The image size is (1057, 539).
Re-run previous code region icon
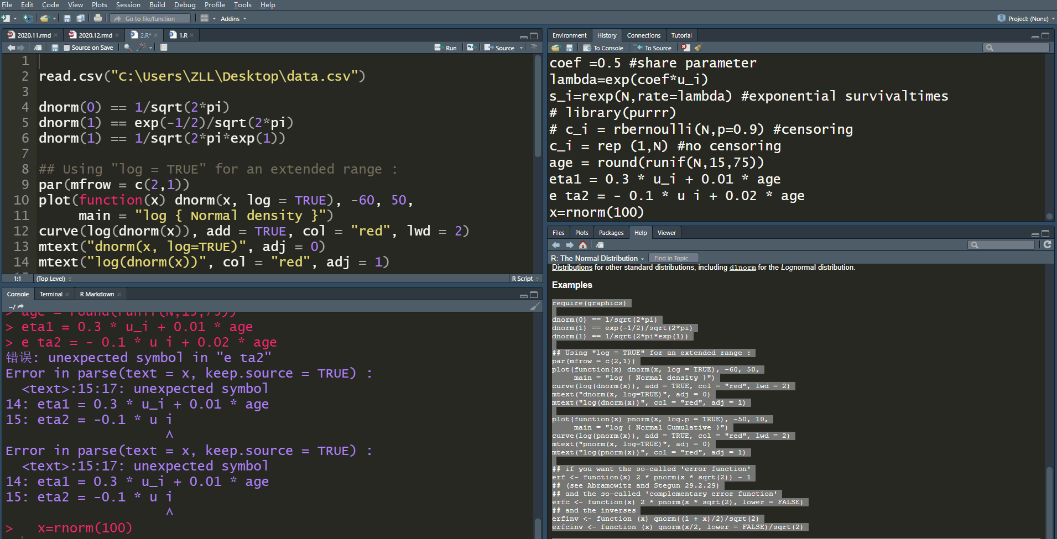point(471,48)
